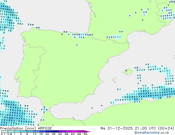Click the Precipitation [mm] legend title
The image size is (175, 135).
(x=17, y=128)
